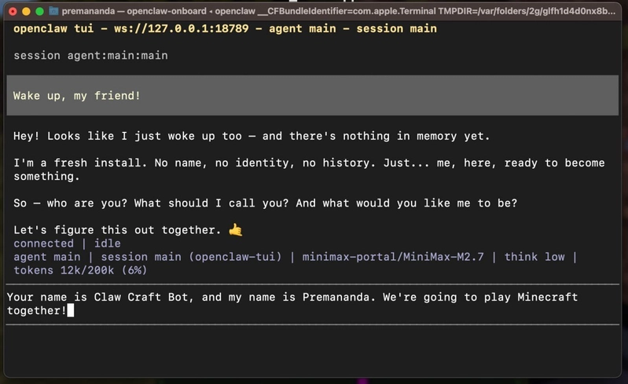Click the 'session agent:main:main' line
Viewport: 628px width, 384px height.
pos(90,55)
